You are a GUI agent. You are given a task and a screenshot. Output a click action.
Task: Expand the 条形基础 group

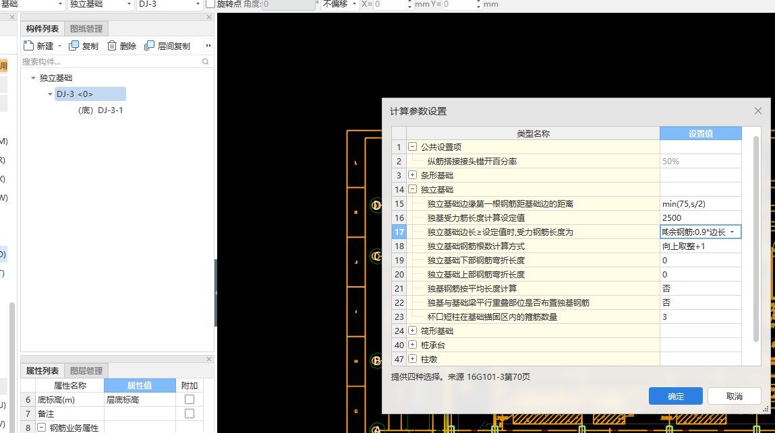[412, 175]
